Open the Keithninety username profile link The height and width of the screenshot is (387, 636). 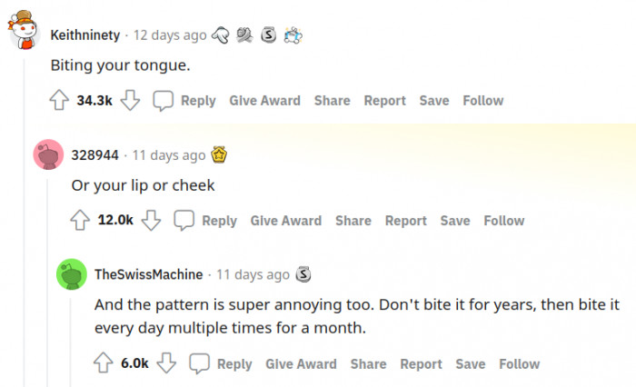click(x=85, y=35)
